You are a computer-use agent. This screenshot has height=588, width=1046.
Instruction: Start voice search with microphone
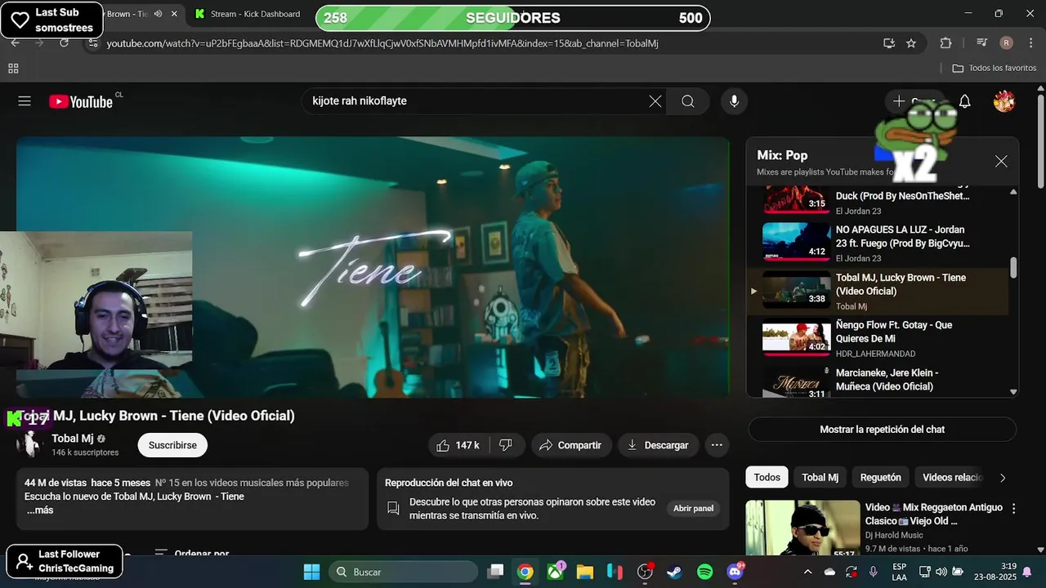[x=734, y=101]
